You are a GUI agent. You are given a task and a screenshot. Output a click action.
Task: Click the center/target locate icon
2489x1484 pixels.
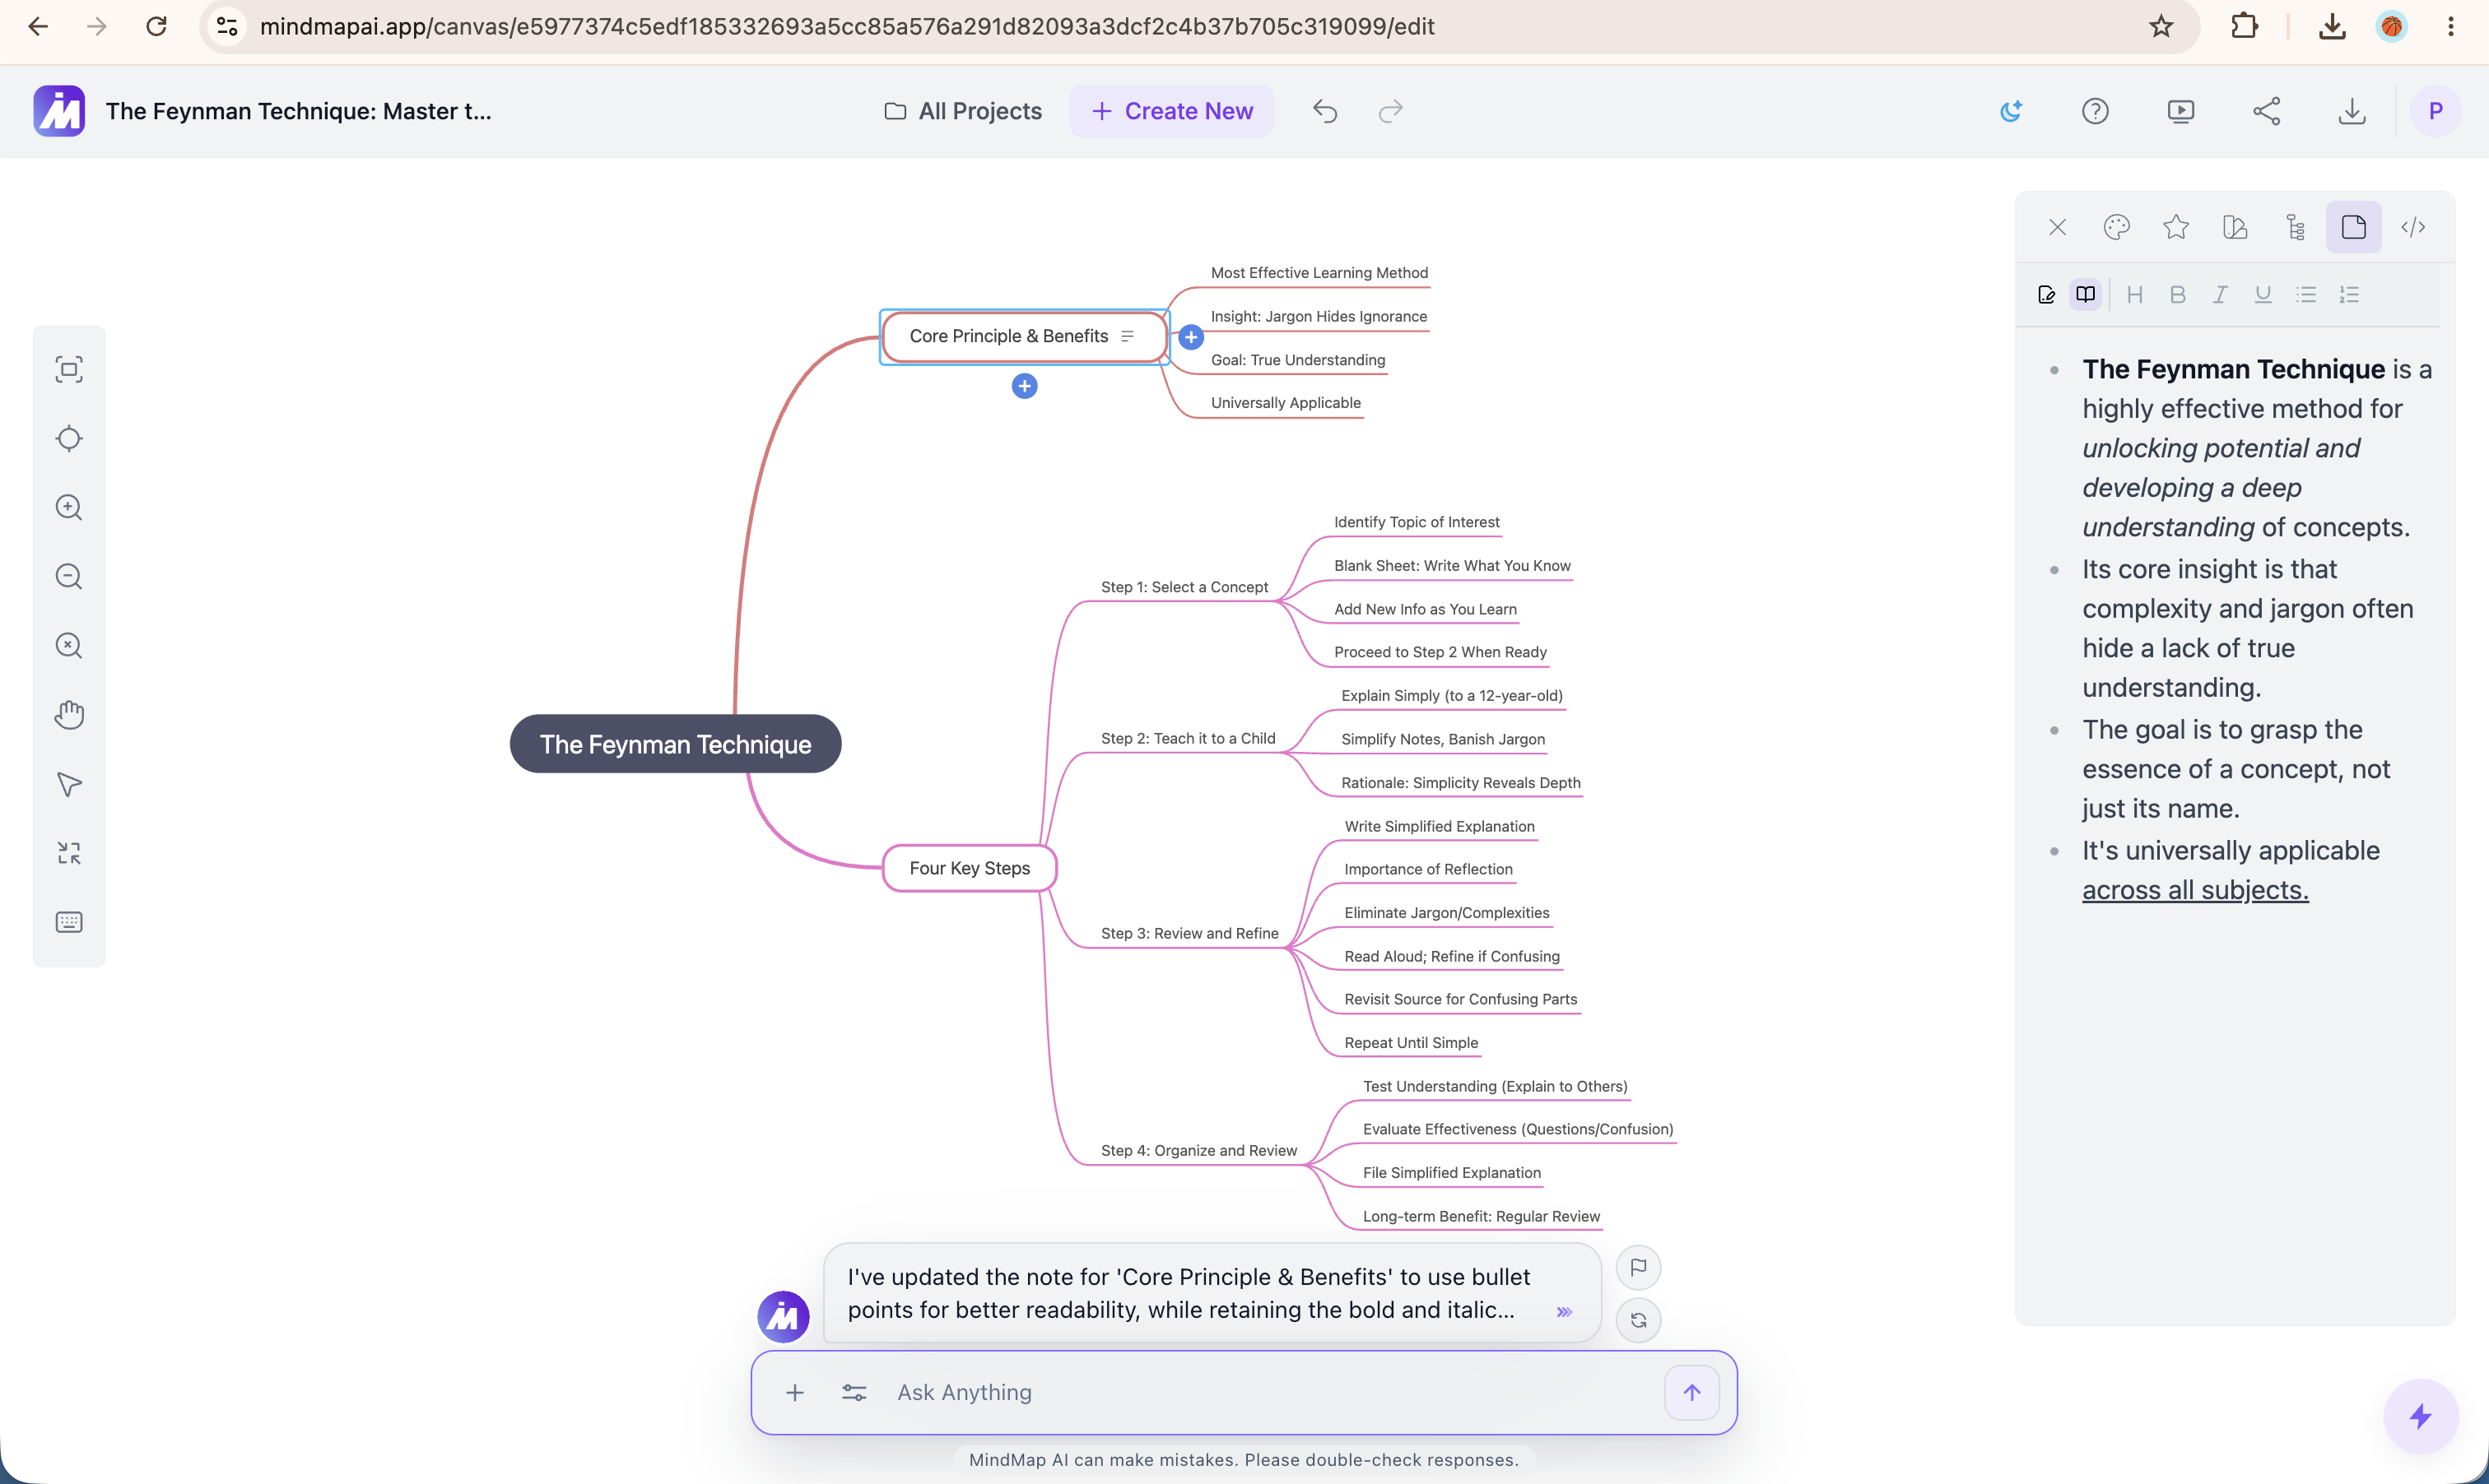pos(69,438)
